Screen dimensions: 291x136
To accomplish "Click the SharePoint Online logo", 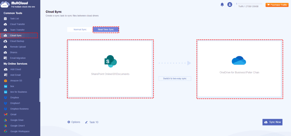I will click(x=110, y=61).
